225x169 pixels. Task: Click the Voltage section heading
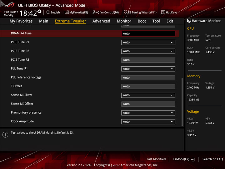193,111
